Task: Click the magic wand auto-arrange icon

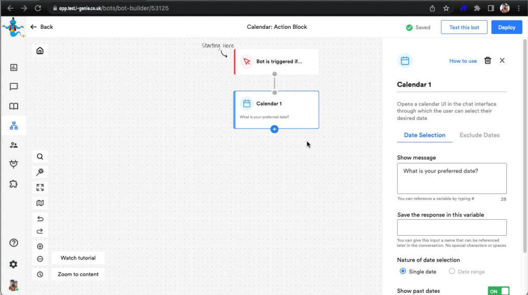Action: pos(40,172)
